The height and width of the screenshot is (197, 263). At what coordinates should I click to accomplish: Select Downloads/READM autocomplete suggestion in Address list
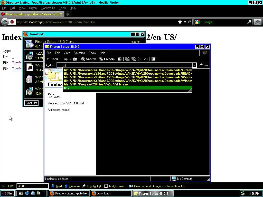pos(127,74)
